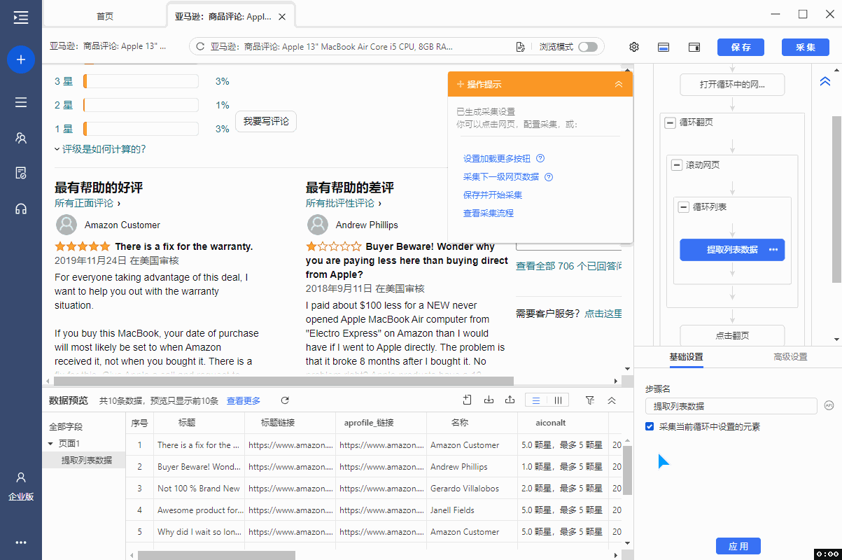
Task: Open the data filter icon in preview toolbar
Action: pyautogui.click(x=590, y=400)
